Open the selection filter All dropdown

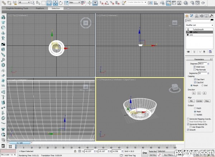click(x=24, y=3)
